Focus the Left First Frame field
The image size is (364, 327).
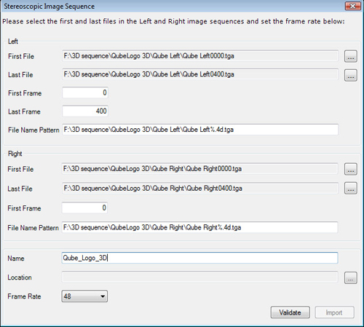pos(85,92)
